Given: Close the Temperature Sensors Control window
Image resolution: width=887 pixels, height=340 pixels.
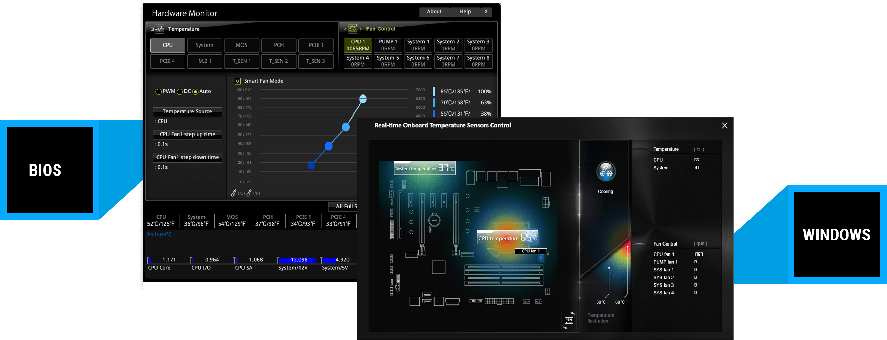Looking at the screenshot, I should tap(724, 126).
